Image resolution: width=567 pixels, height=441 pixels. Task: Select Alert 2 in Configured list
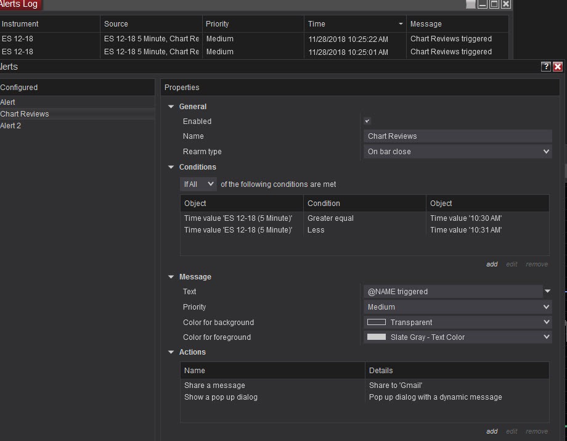point(77,126)
